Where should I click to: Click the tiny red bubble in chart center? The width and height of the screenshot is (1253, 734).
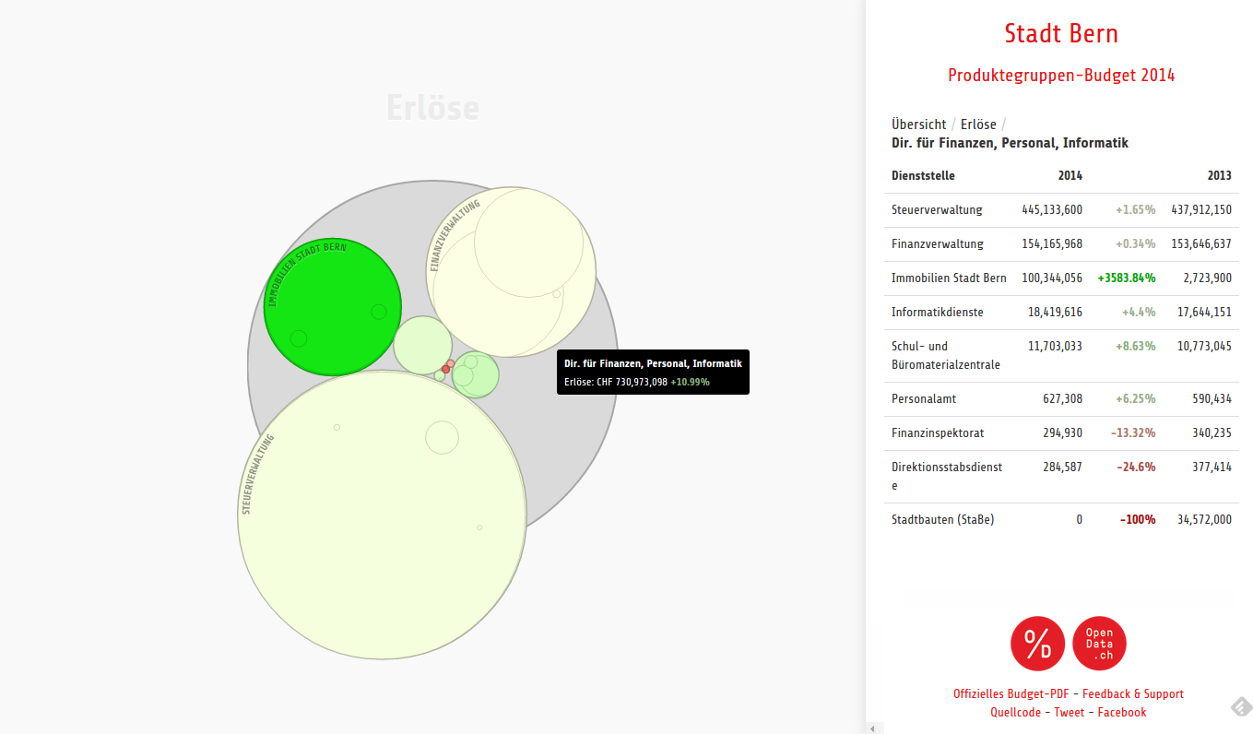(446, 369)
